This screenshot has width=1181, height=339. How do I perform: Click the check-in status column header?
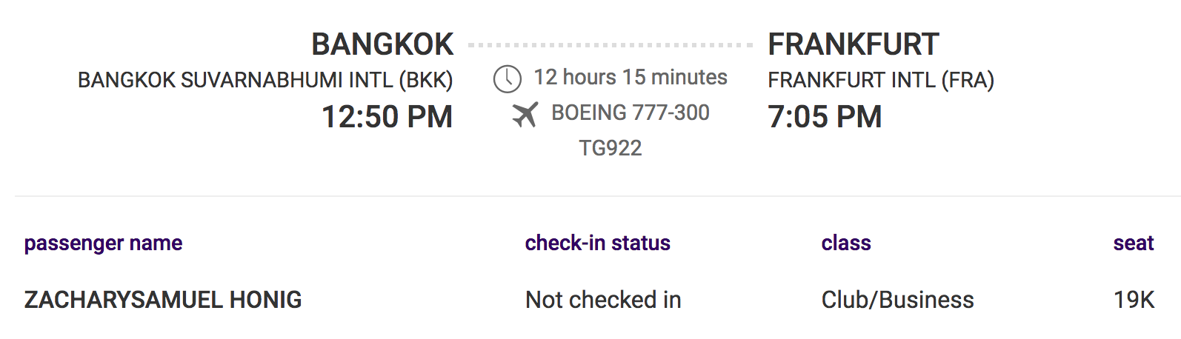597,243
